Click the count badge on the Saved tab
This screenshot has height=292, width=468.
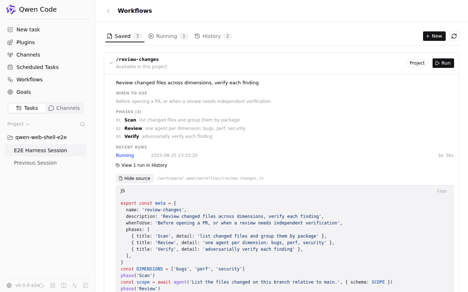coord(137,36)
